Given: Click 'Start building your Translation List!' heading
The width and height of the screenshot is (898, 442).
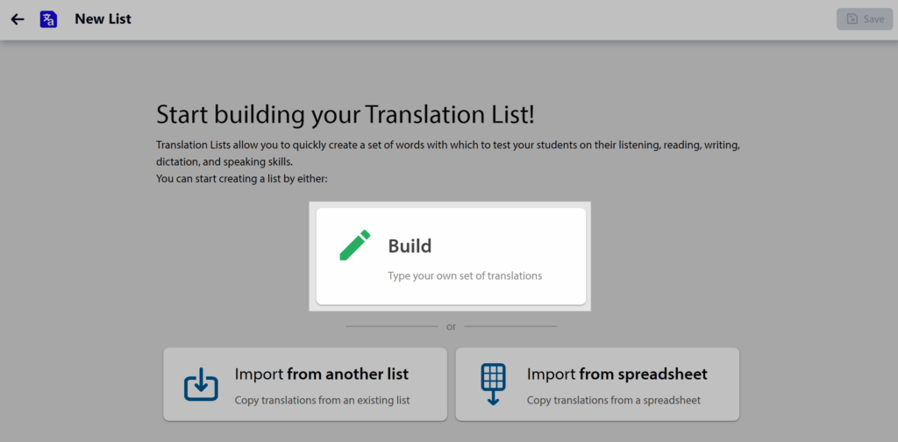Looking at the screenshot, I should click(346, 115).
